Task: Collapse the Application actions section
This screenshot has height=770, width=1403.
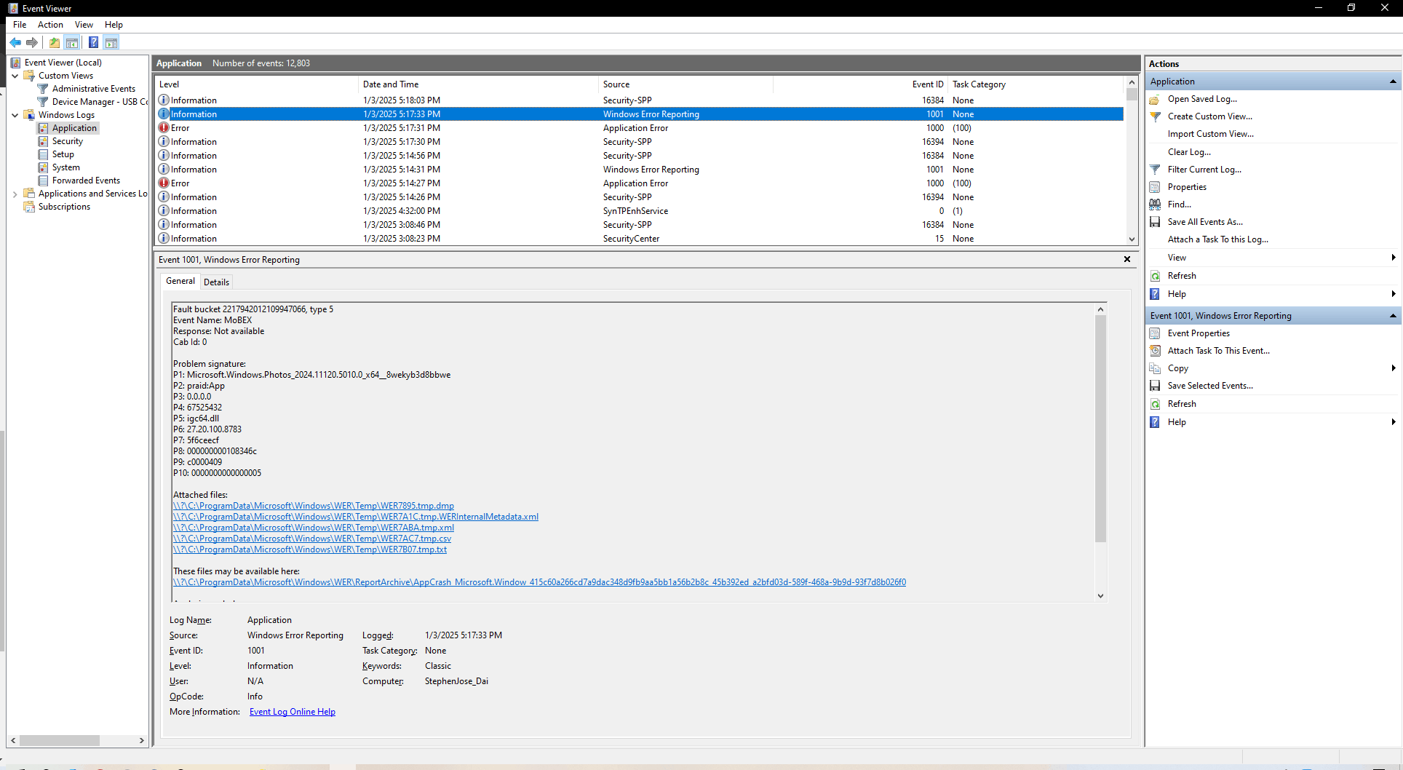Action: [1393, 82]
